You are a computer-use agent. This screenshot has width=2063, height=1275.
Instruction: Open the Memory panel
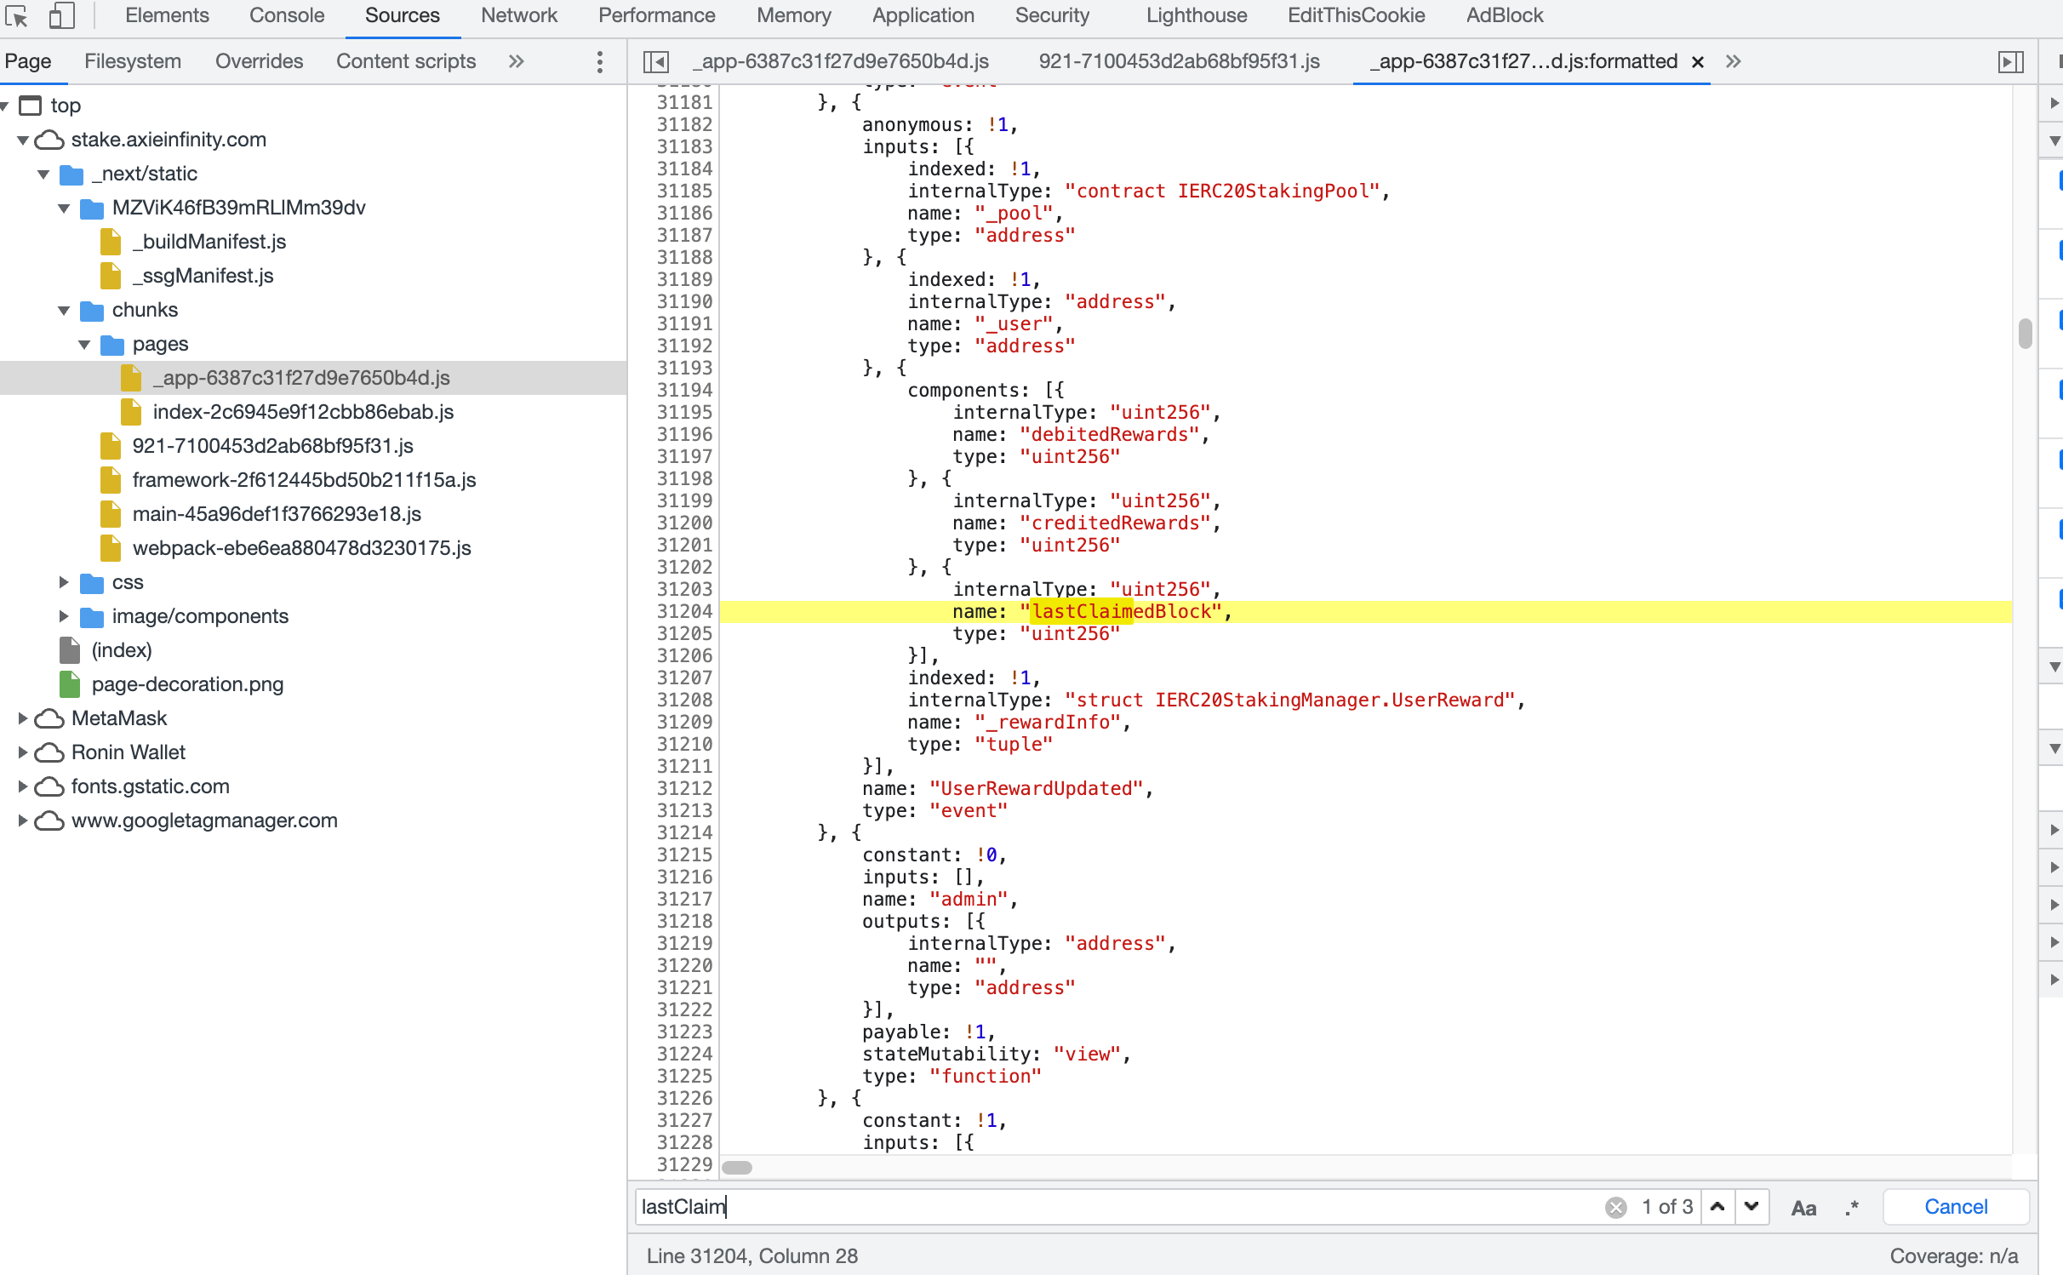point(794,15)
